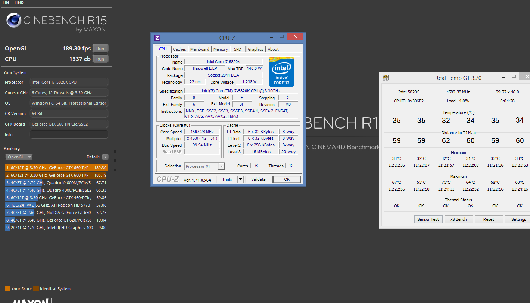This screenshot has height=303, width=530.
Task: Click the Sensor Test button in Real Temp
Action: 428,219
